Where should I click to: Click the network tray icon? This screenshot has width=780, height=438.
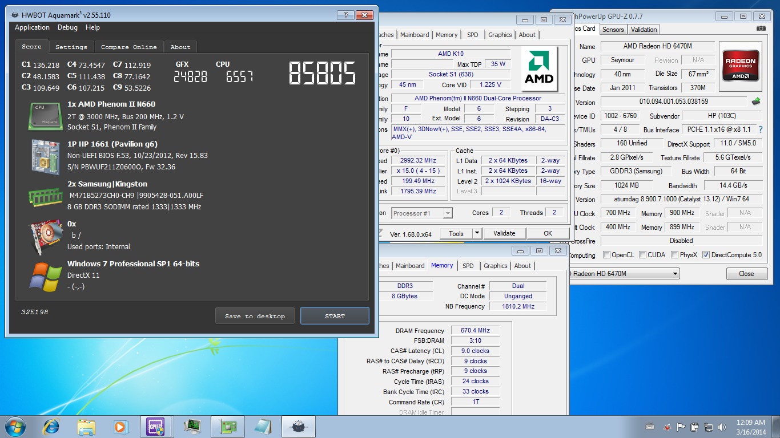709,427
